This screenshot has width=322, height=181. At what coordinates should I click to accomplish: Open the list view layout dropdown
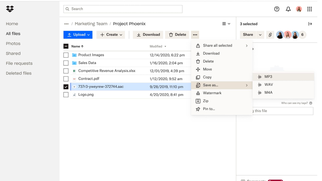coord(226,24)
